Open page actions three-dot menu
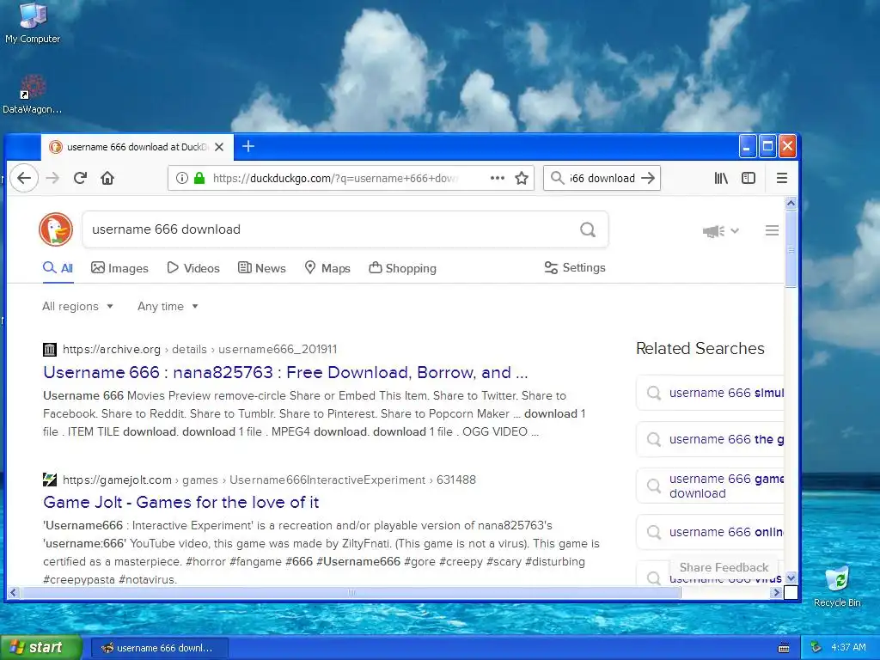Viewport: 880px width, 660px height. pyautogui.click(x=498, y=178)
